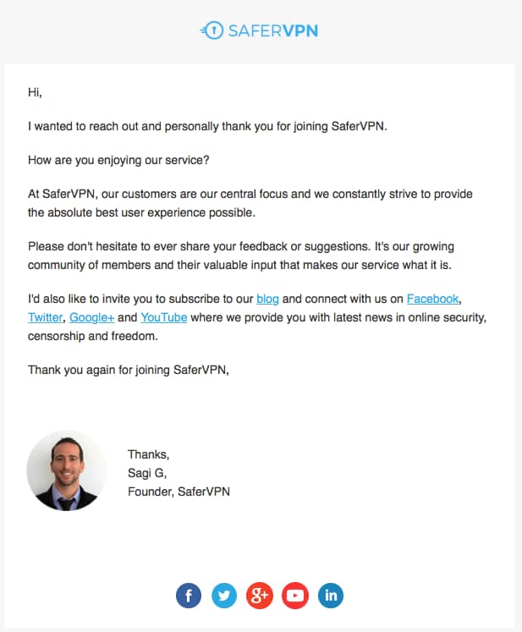Open the Twitter text link
The image size is (522, 632).
click(45, 317)
